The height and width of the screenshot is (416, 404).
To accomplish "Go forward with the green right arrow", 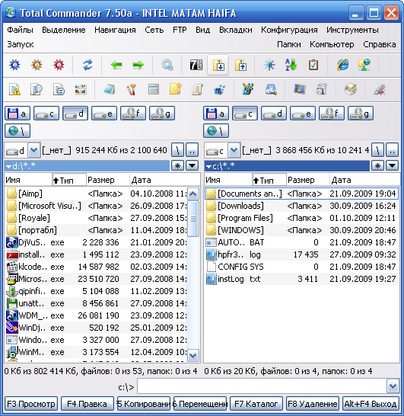I will (x=138, y=65).
